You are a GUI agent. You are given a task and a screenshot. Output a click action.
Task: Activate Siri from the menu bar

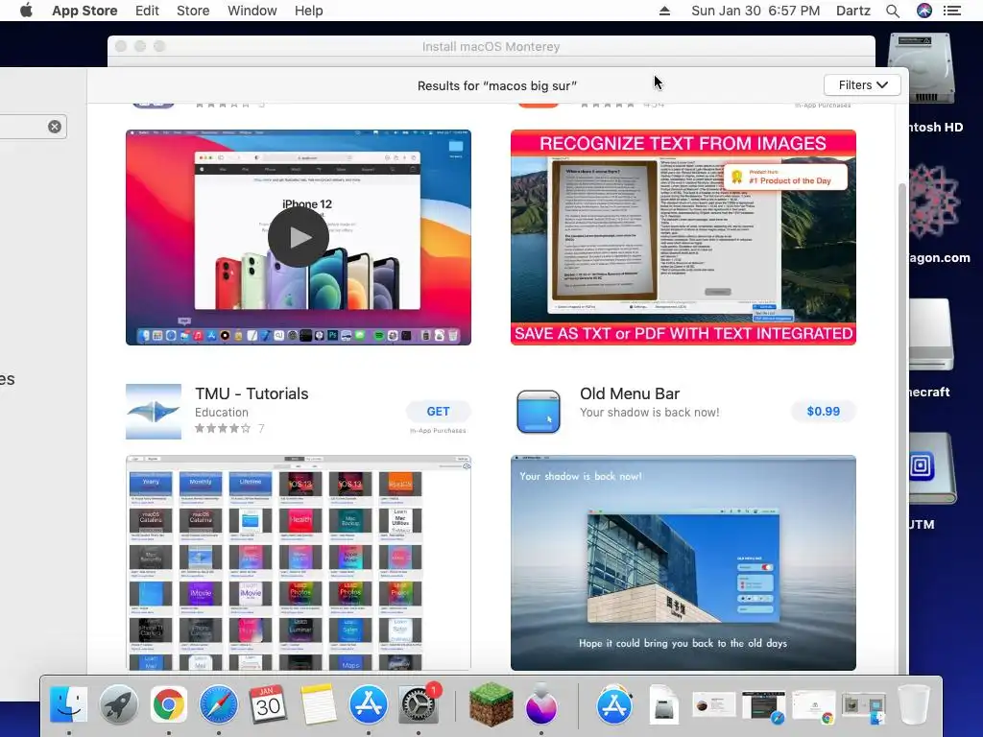click(x=924, y=11)
